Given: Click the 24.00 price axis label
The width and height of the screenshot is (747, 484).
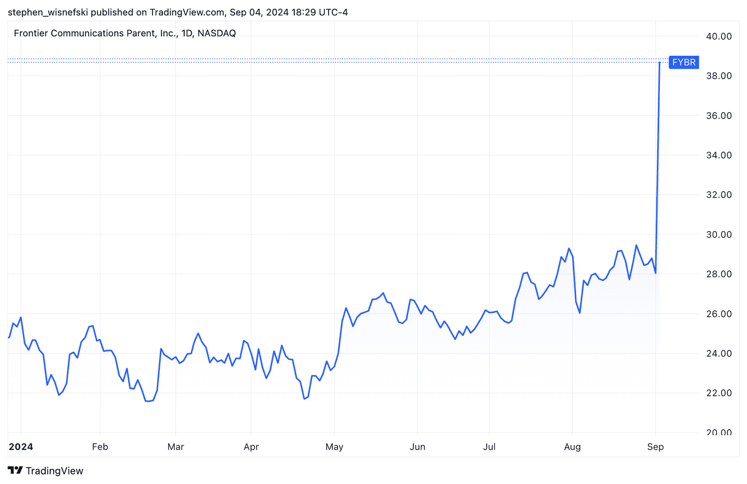Looking at the screenshot, I should point(719,354).
